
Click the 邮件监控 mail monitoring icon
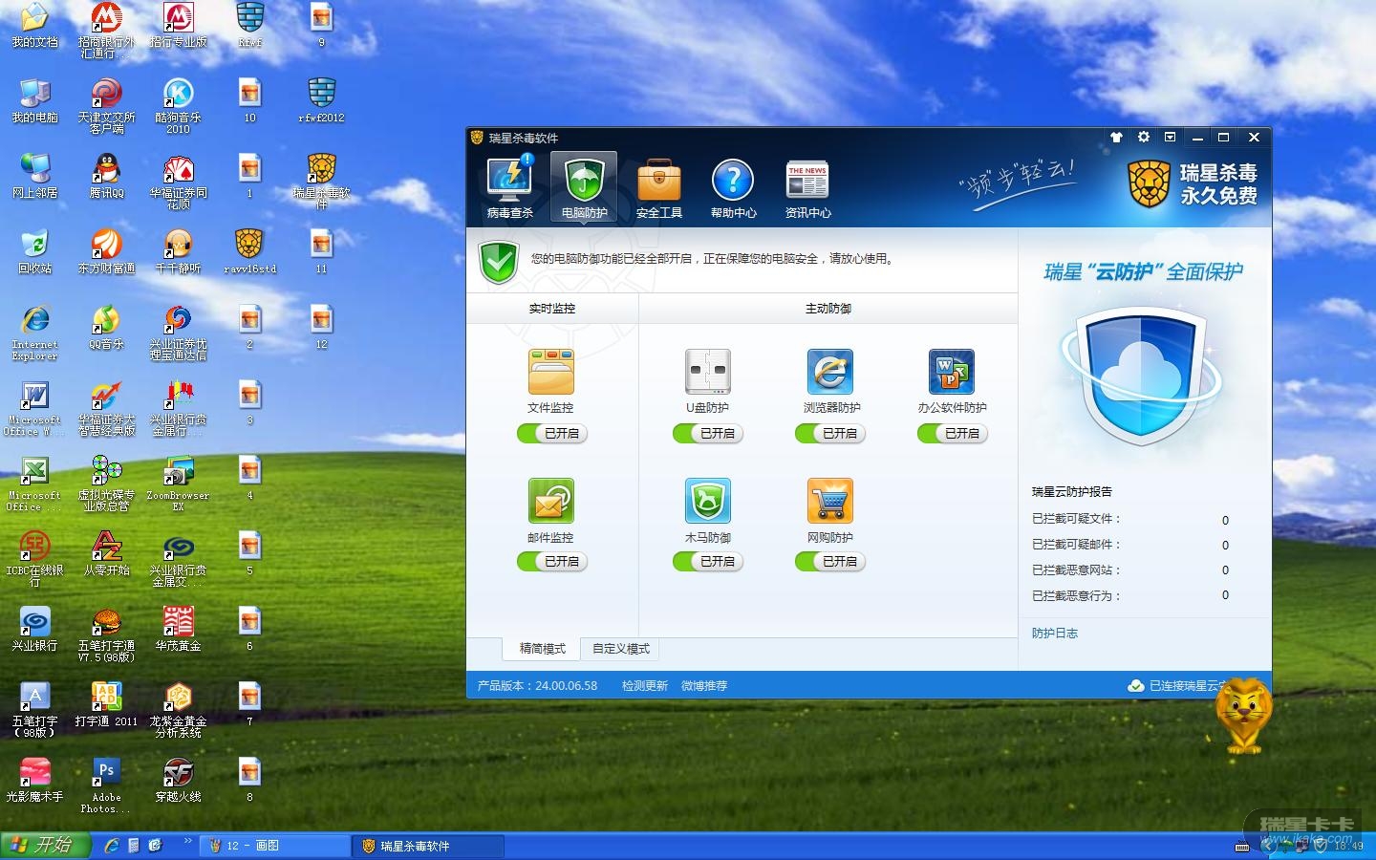(551, 501)
